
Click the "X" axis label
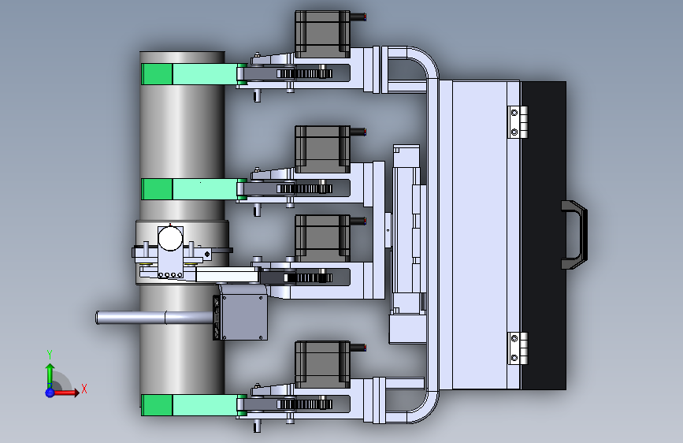point(84,389)
